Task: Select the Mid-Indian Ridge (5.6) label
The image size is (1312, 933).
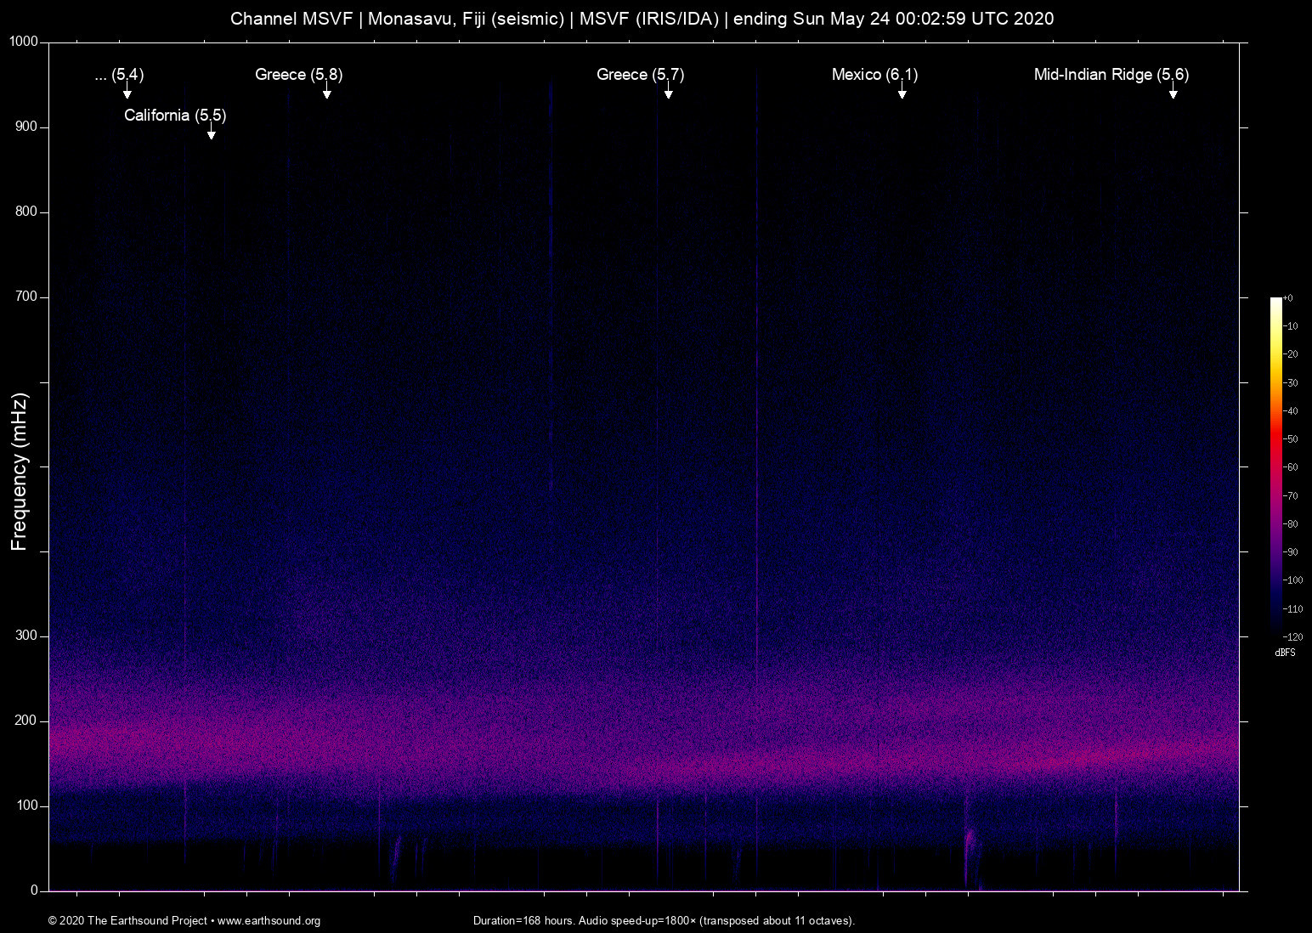Action: (x=1111, y=75)
